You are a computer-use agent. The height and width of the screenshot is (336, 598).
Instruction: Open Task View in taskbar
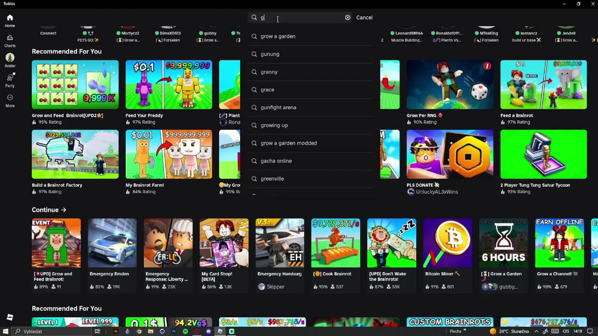pos(97,331)
